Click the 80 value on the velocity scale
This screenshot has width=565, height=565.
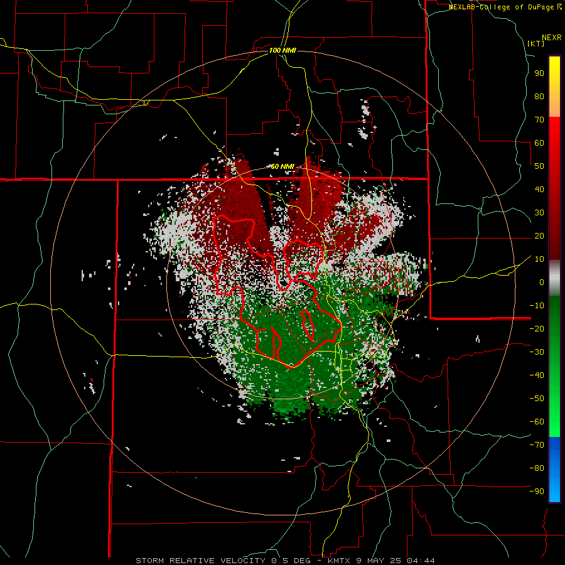point(539,96)
